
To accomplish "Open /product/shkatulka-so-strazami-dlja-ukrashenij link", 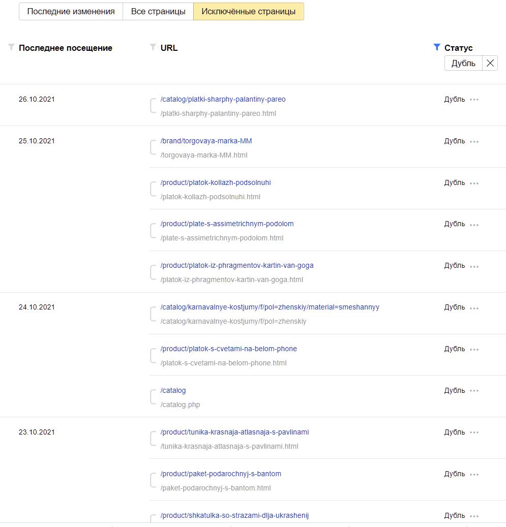I will pos(234,515).
